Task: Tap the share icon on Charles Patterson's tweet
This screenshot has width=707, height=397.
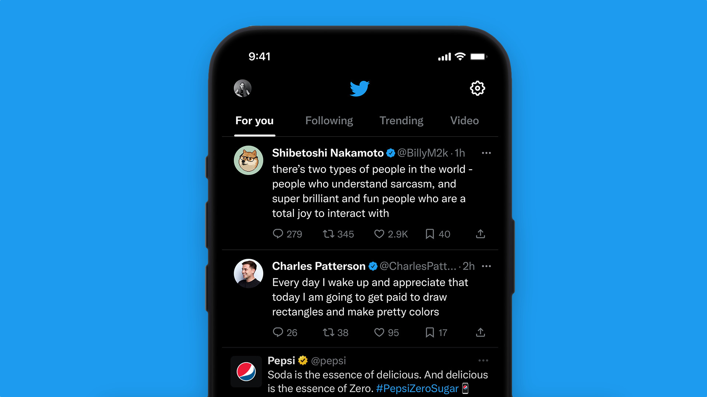Action: [x=479, y=332]
